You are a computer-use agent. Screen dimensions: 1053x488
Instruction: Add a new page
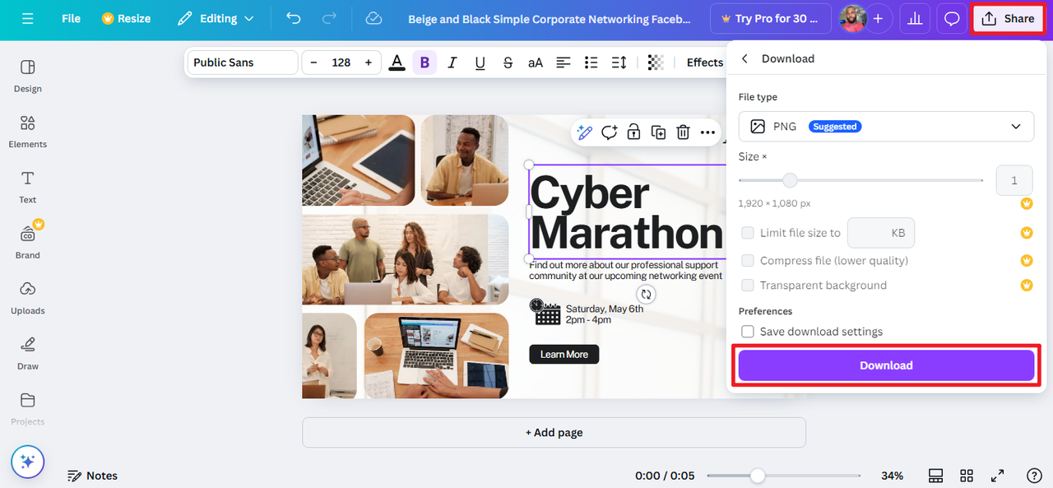coord(554,432)
